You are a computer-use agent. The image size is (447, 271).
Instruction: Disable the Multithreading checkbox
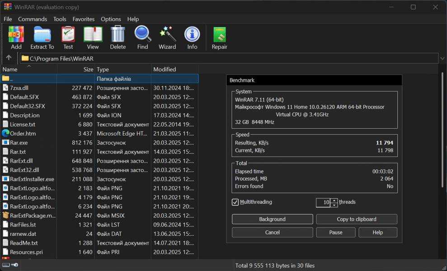click(235, 202)
